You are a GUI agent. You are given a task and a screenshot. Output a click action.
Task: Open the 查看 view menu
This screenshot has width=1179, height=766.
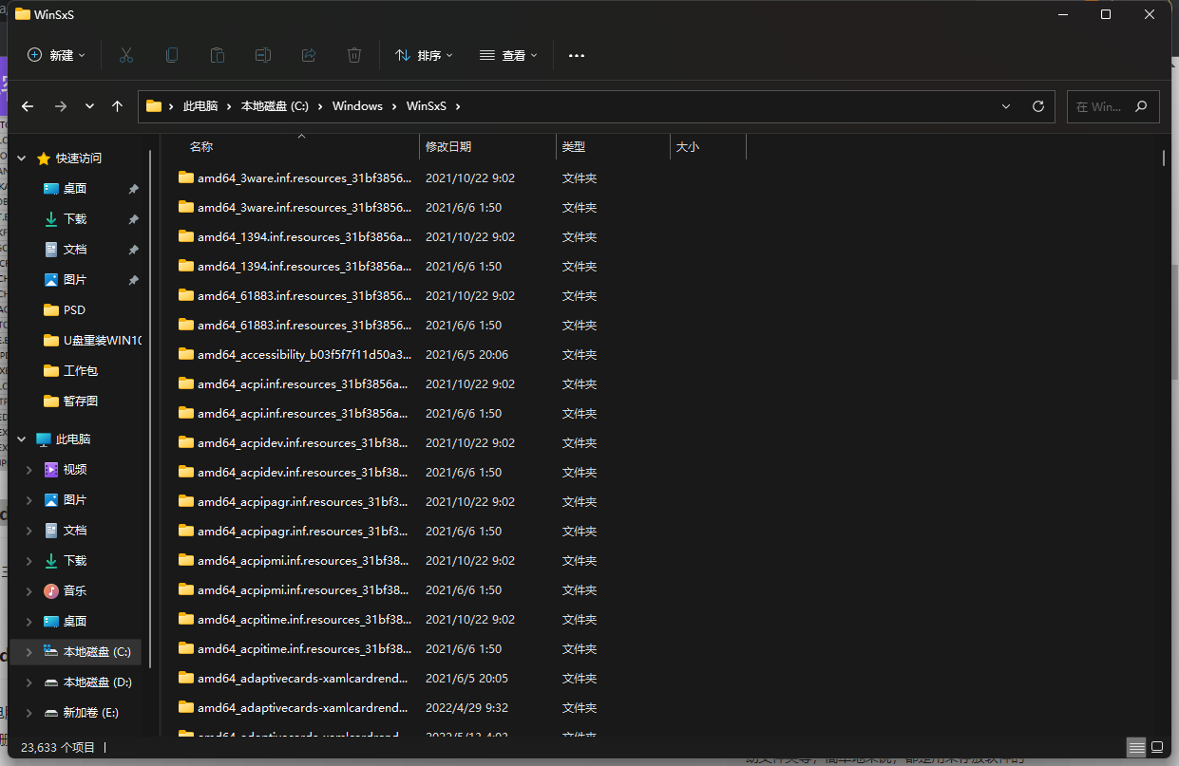tap(509, 55)
